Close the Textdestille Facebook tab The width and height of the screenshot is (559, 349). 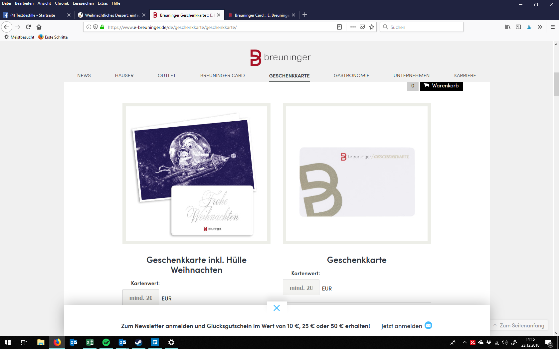tap(69, 15)
